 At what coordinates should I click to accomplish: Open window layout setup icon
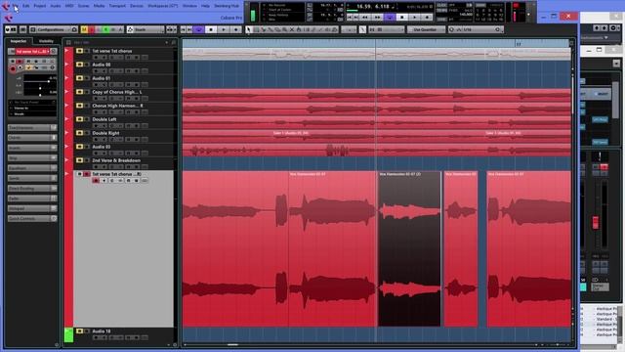click(x=22, y=29)
